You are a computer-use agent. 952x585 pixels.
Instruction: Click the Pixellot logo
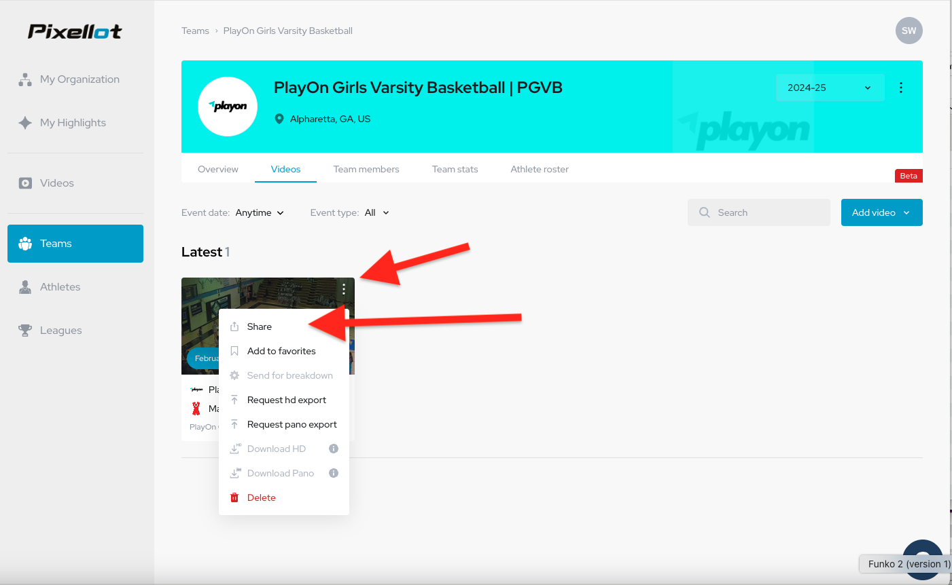pos(75,31)
